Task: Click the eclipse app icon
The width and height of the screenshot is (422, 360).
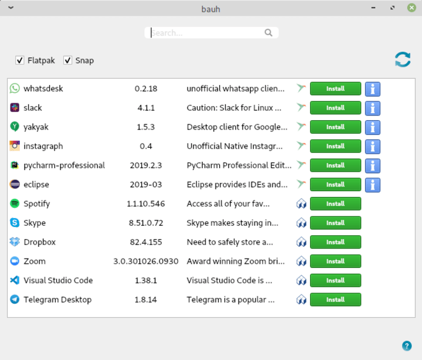Action: [x=15, y=184]
